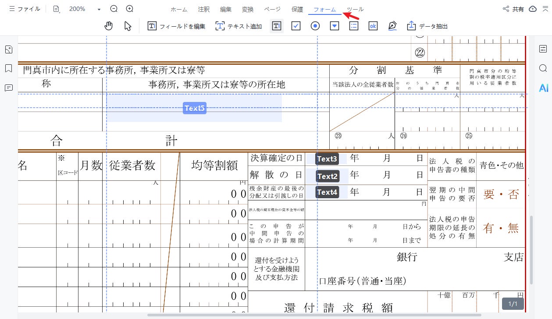Zoom out with the minus icon
Screen dimensions: 552x319
114,9
